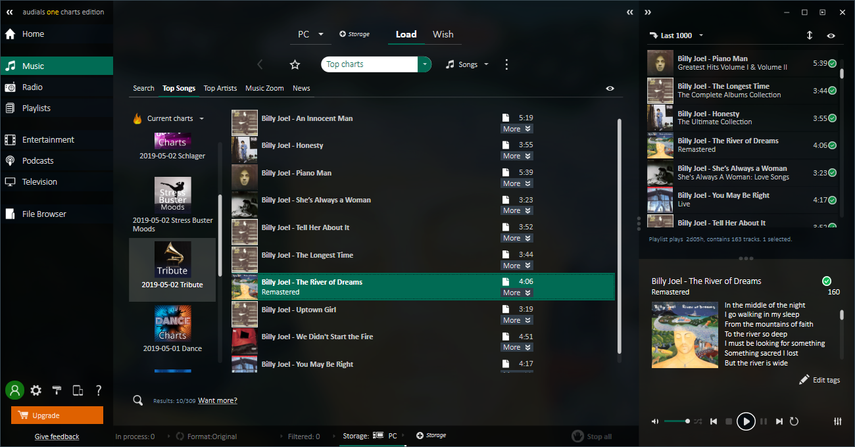The height and width of the screenshot is (447, 855).
Task: Click Stop all in the status bar
Action: (x=591, y=436)
